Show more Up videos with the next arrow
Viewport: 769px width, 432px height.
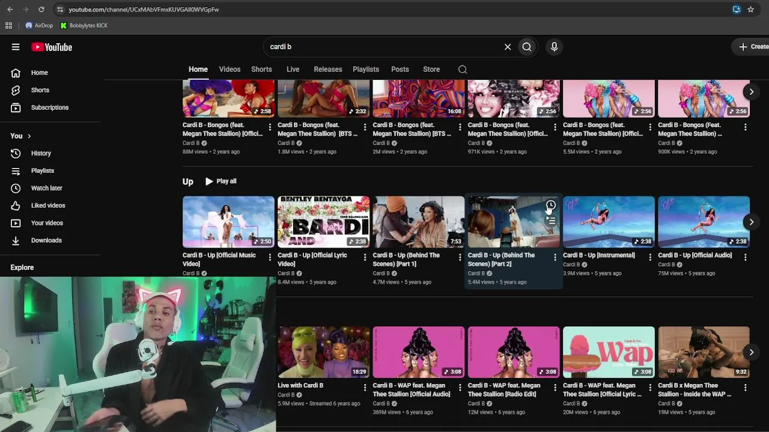coord(751,222)
